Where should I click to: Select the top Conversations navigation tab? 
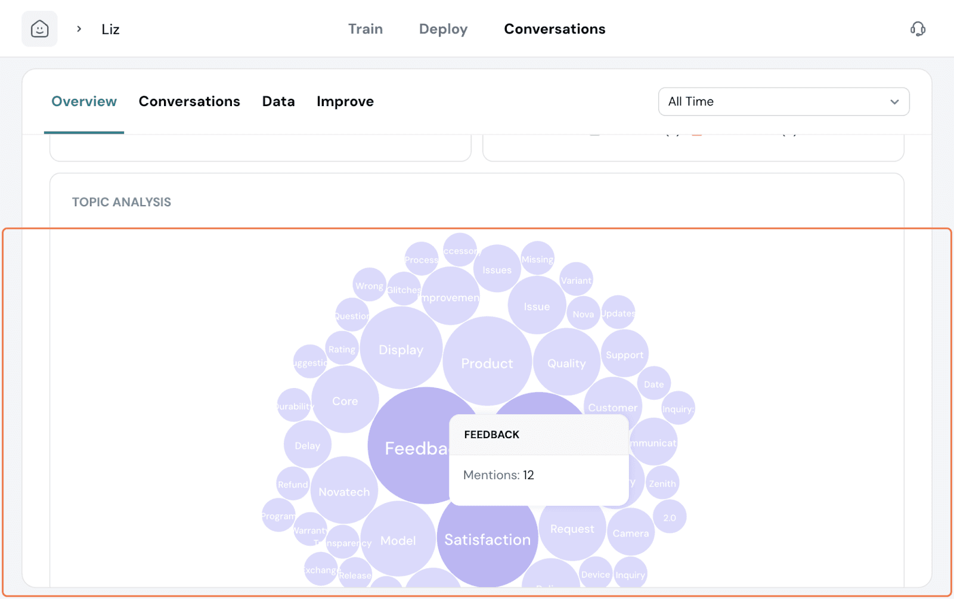pyautogui.click(x=555, y=29)
